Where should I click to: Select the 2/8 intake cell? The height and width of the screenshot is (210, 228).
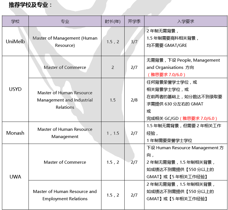coord(134,100)
